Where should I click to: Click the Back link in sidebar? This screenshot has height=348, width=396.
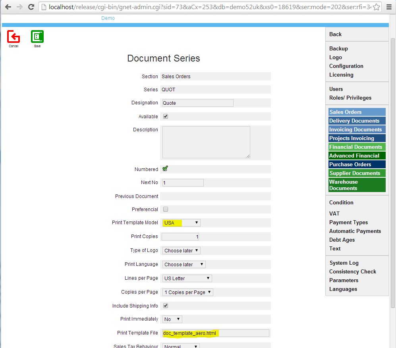(335, 34)
